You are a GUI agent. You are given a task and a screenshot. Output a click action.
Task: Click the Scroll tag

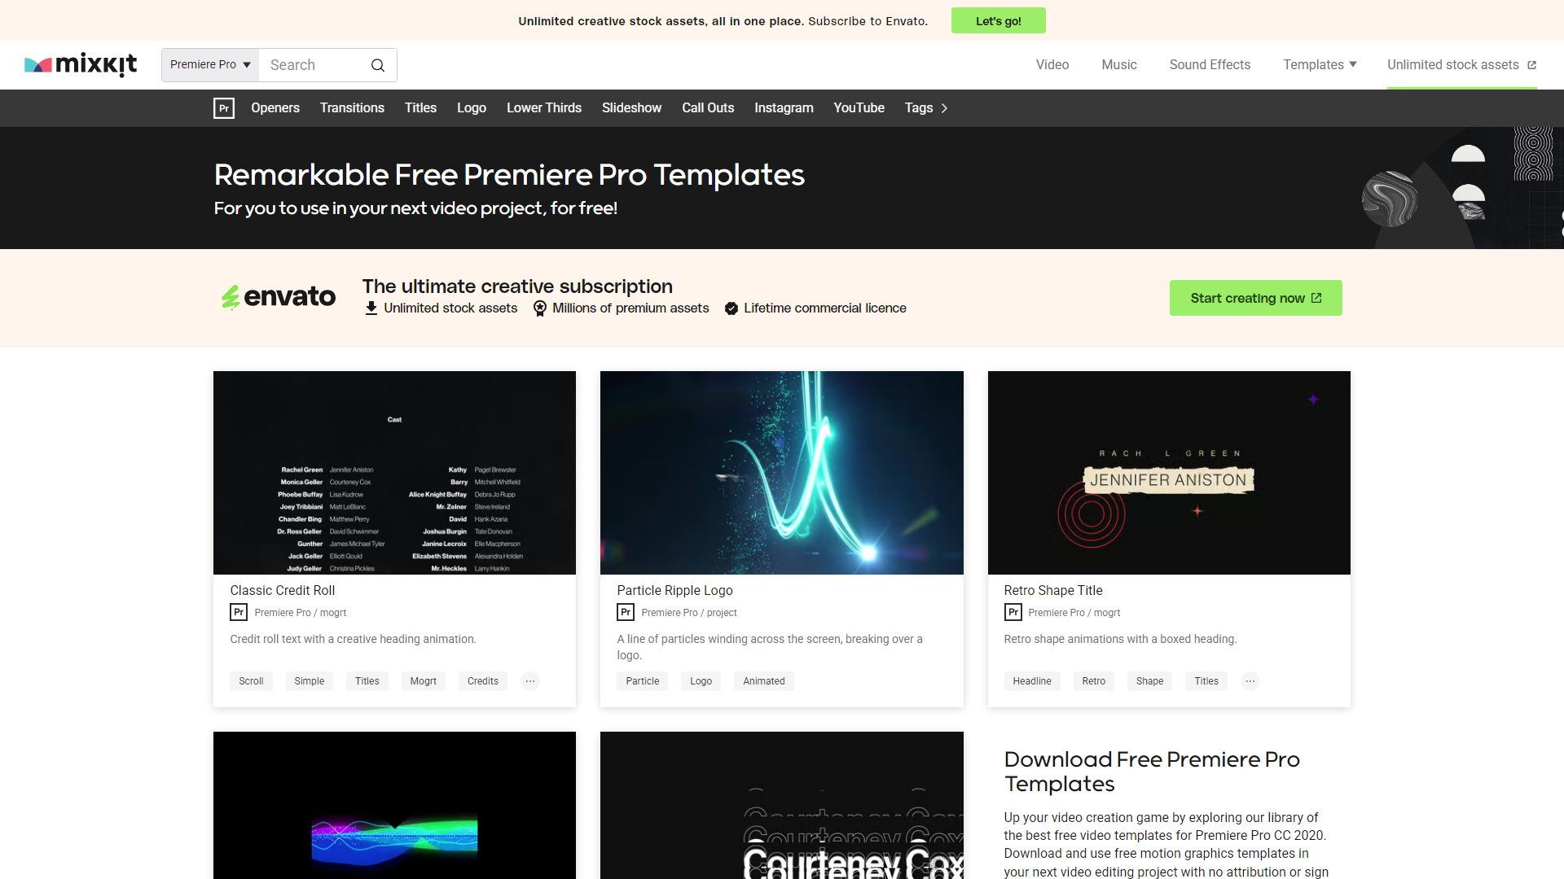point(251,681)
